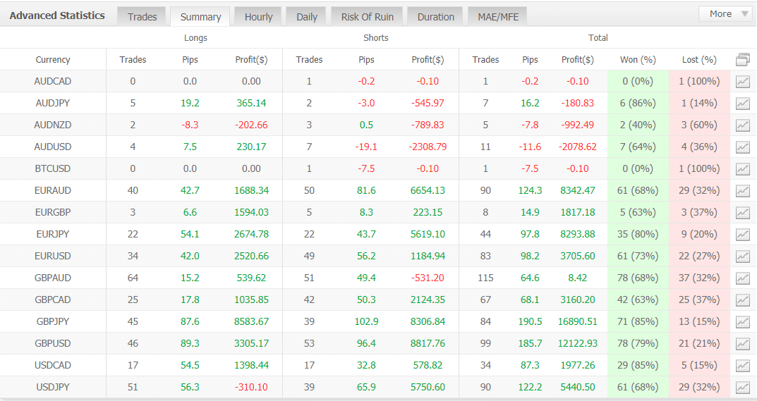757x401 pixels.
Task: Open the GBPUSD row chart icon
Action: (742, 344)
